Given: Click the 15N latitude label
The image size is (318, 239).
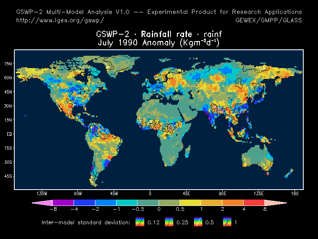Looking at the screenshot, I should pyautogui.click(x=8, y=120).
